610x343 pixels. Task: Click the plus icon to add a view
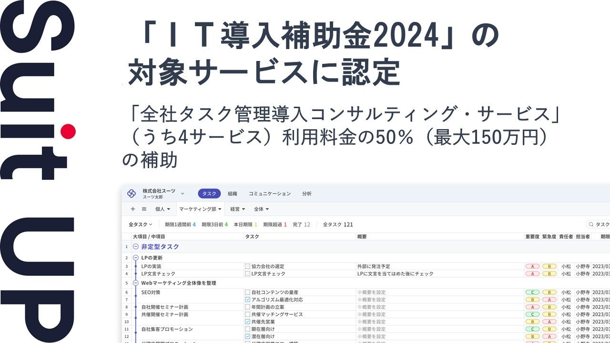133,209
